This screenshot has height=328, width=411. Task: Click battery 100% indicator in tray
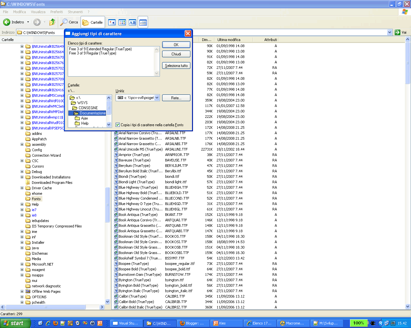point(358,323)
